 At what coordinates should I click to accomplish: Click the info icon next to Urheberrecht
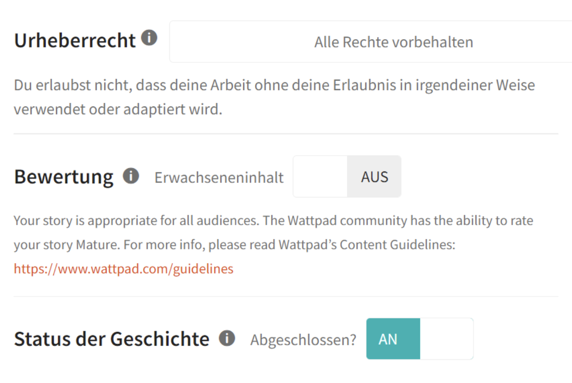tap(149, 38)
